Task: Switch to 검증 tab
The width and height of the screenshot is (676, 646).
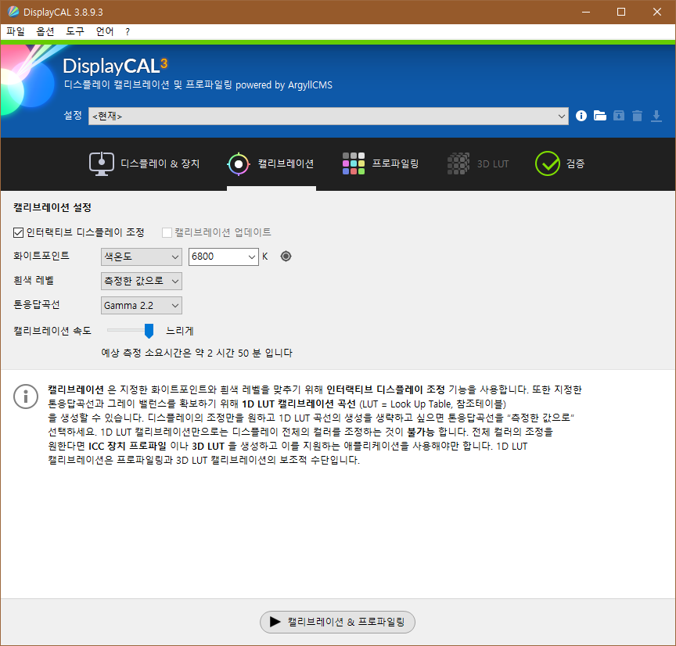Action: click(x=559, y=163)
